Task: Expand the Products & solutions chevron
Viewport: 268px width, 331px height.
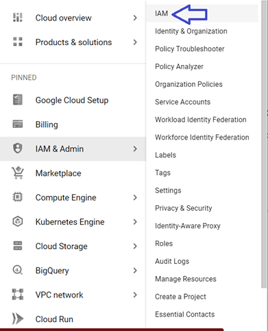Action: 135,42
